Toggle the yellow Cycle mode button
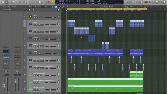 pos(53,2)
